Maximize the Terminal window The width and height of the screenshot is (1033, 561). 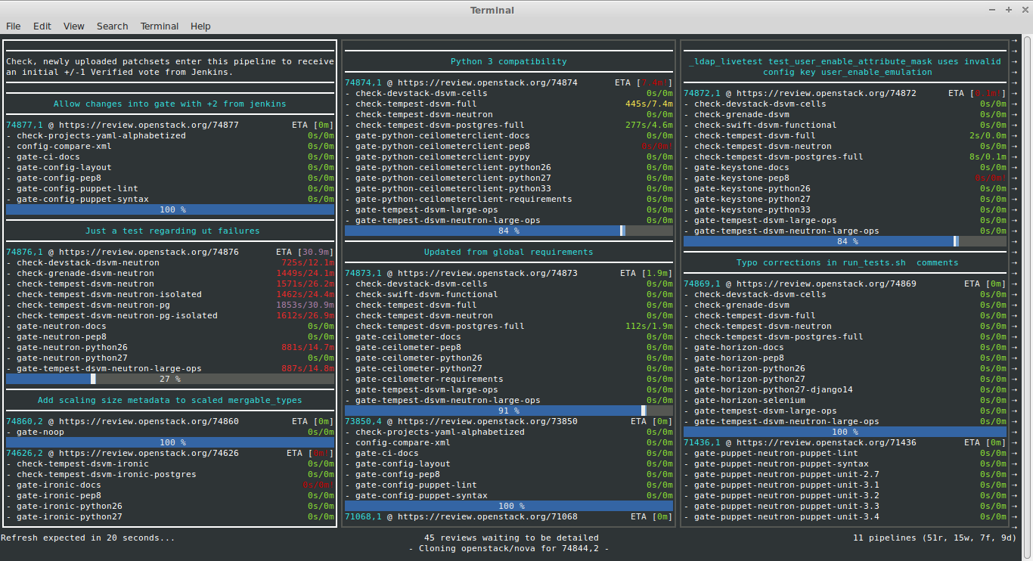click(x=1008, y=10)
